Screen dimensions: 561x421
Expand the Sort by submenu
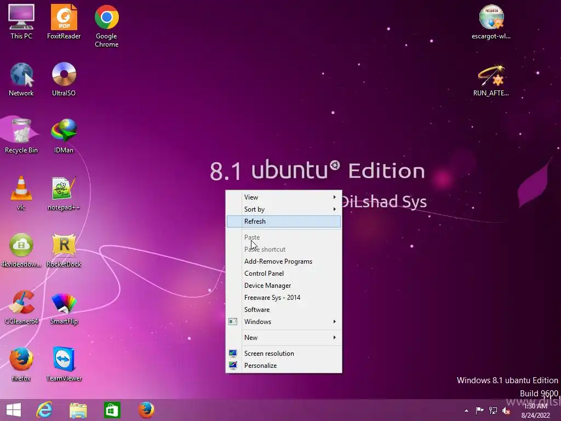pyautogui.click(x=284, y=209)
